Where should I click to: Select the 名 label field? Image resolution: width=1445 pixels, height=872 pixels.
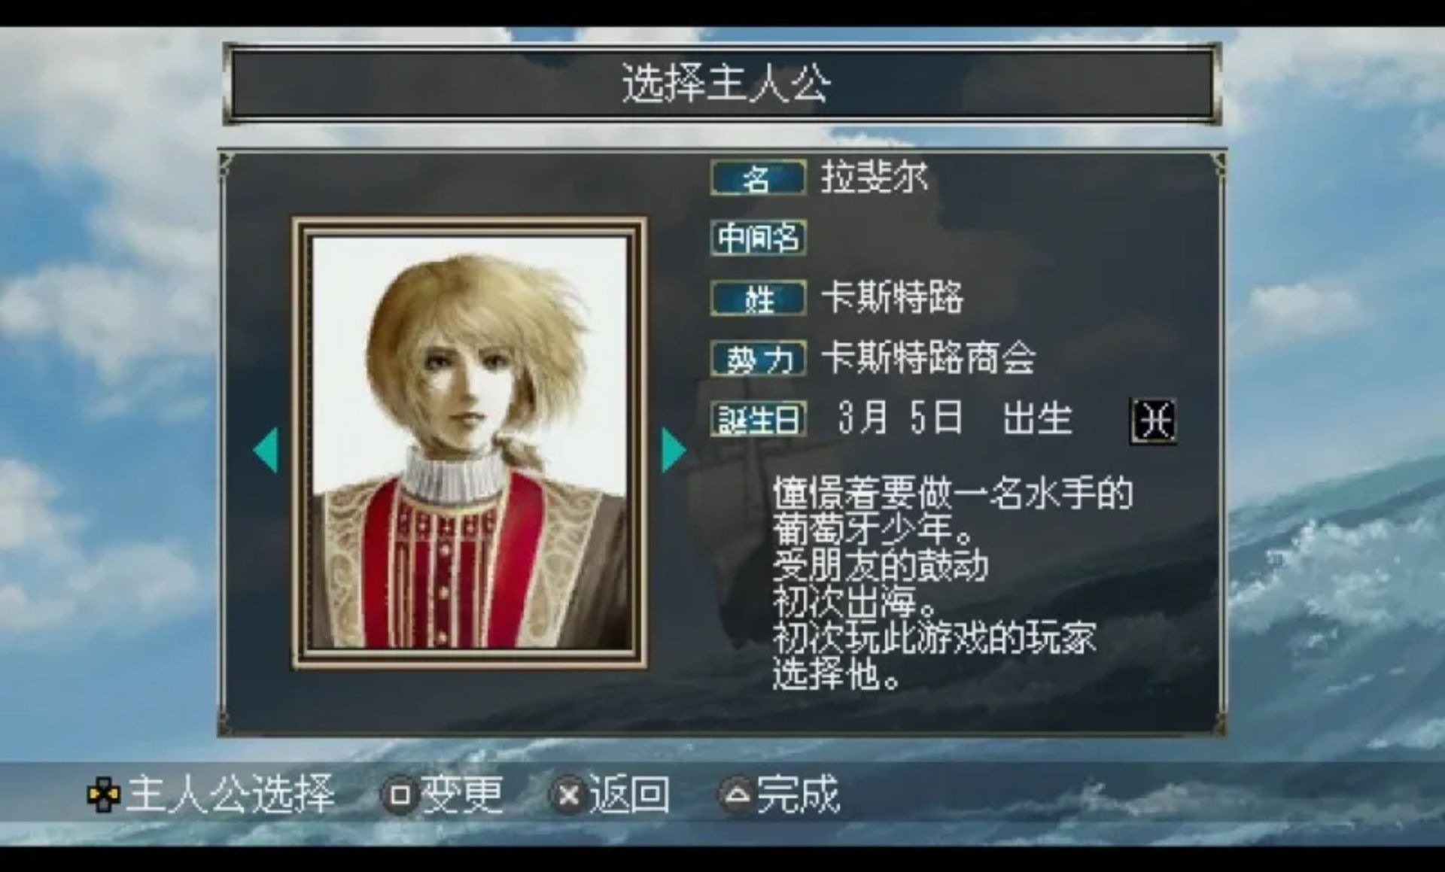pyautogui.click(x=758, y=178)
